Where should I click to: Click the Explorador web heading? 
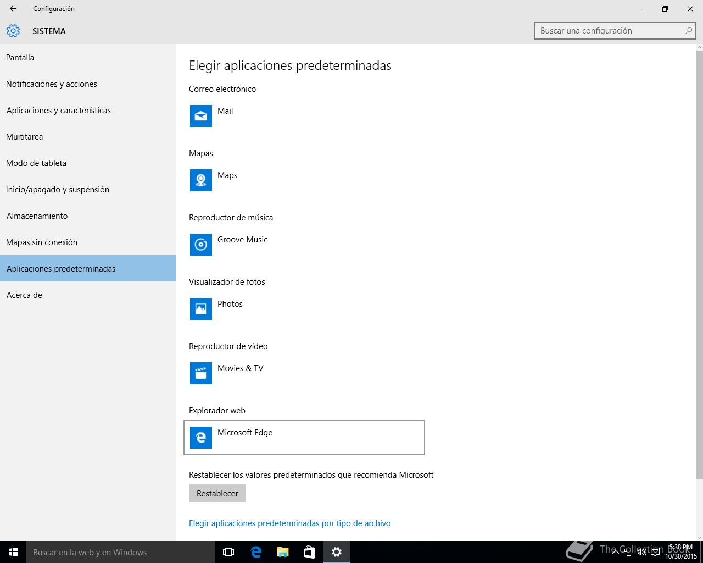point(217,410)
